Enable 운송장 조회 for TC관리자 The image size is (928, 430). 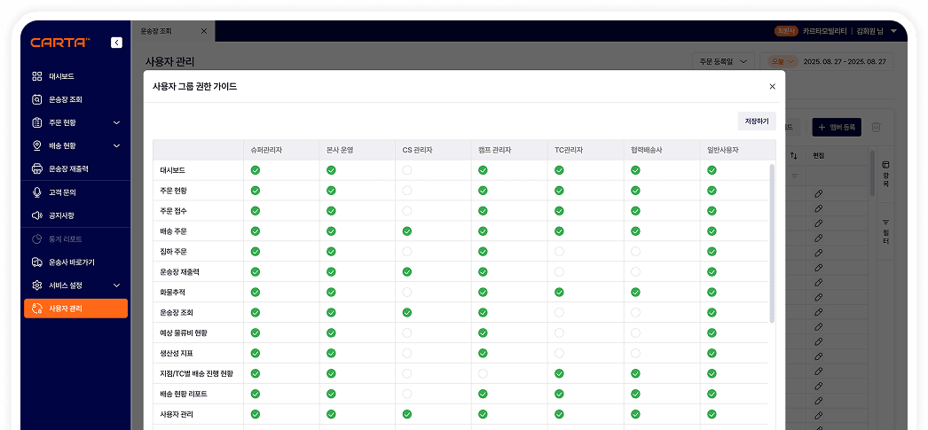pos(559,312)
